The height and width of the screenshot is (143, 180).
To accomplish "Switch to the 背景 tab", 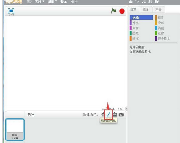I will tap(146, 10).
